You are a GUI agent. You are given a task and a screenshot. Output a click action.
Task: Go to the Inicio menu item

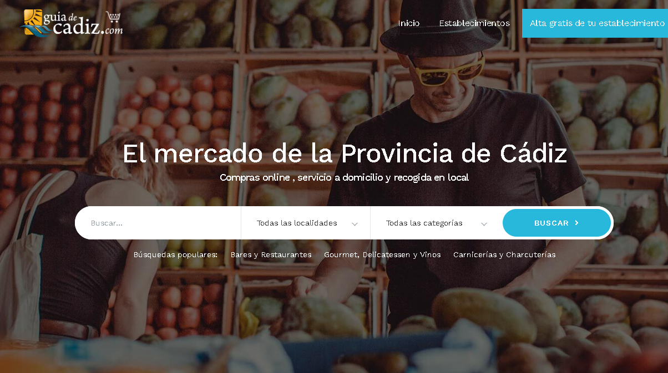tap(409, 23)
